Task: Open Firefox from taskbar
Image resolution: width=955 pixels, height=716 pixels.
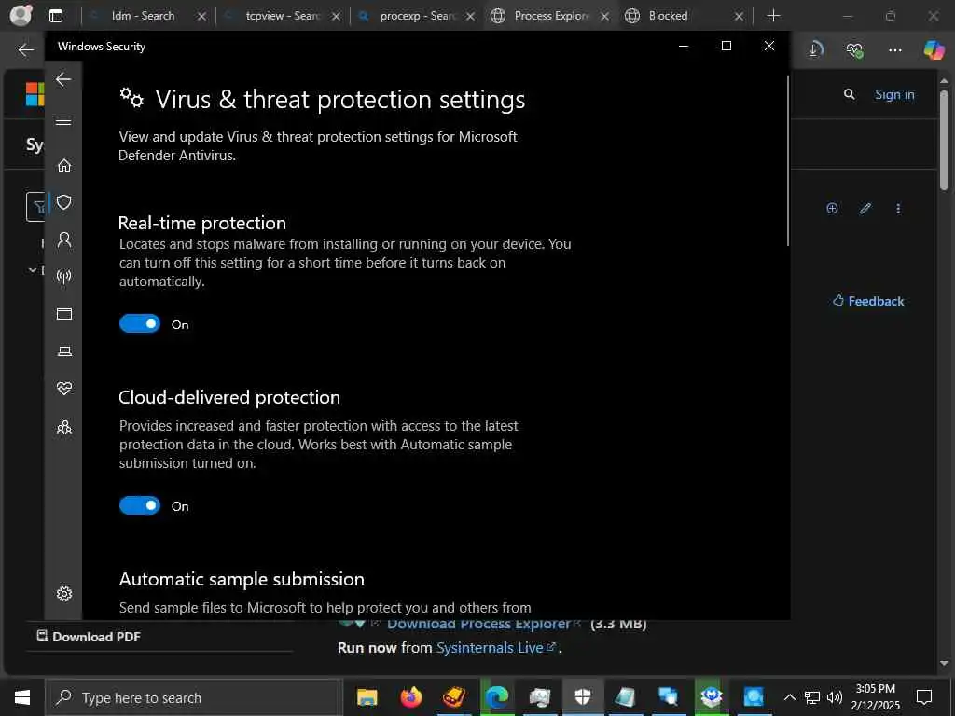Action: coord(410,697)
